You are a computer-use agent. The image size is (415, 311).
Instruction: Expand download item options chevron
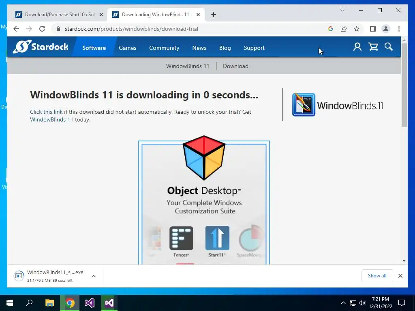pyautogui.click(x=94, y=276)
